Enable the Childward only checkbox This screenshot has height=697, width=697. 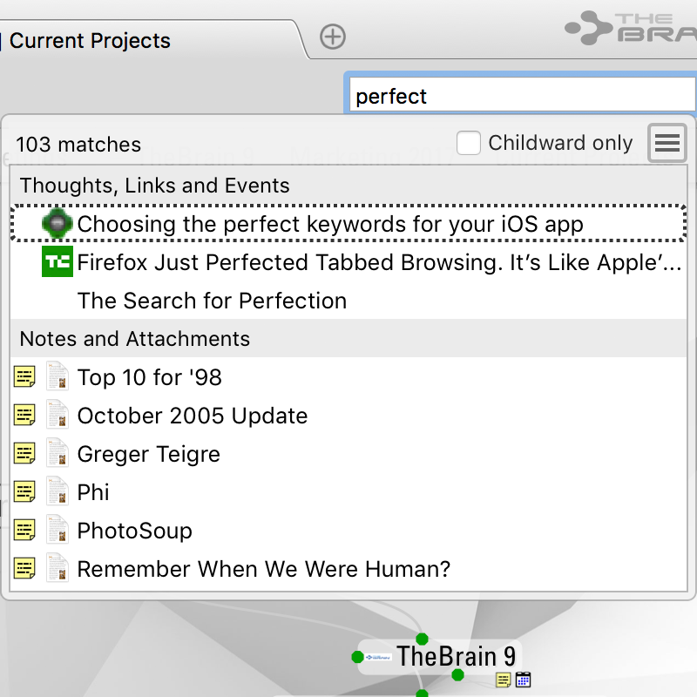pyautogui.click(x=469, y=144)
